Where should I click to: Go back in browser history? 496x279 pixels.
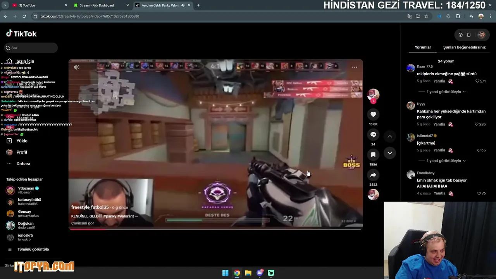pos(5,16)
